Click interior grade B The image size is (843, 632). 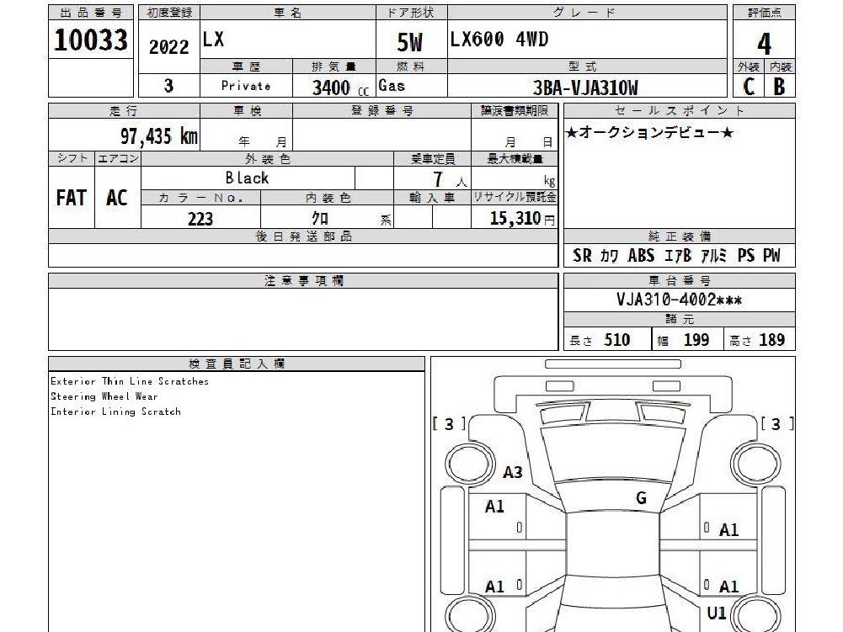(779, 86)
